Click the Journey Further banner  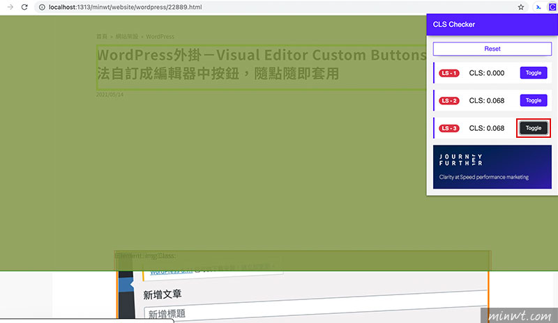492,166
